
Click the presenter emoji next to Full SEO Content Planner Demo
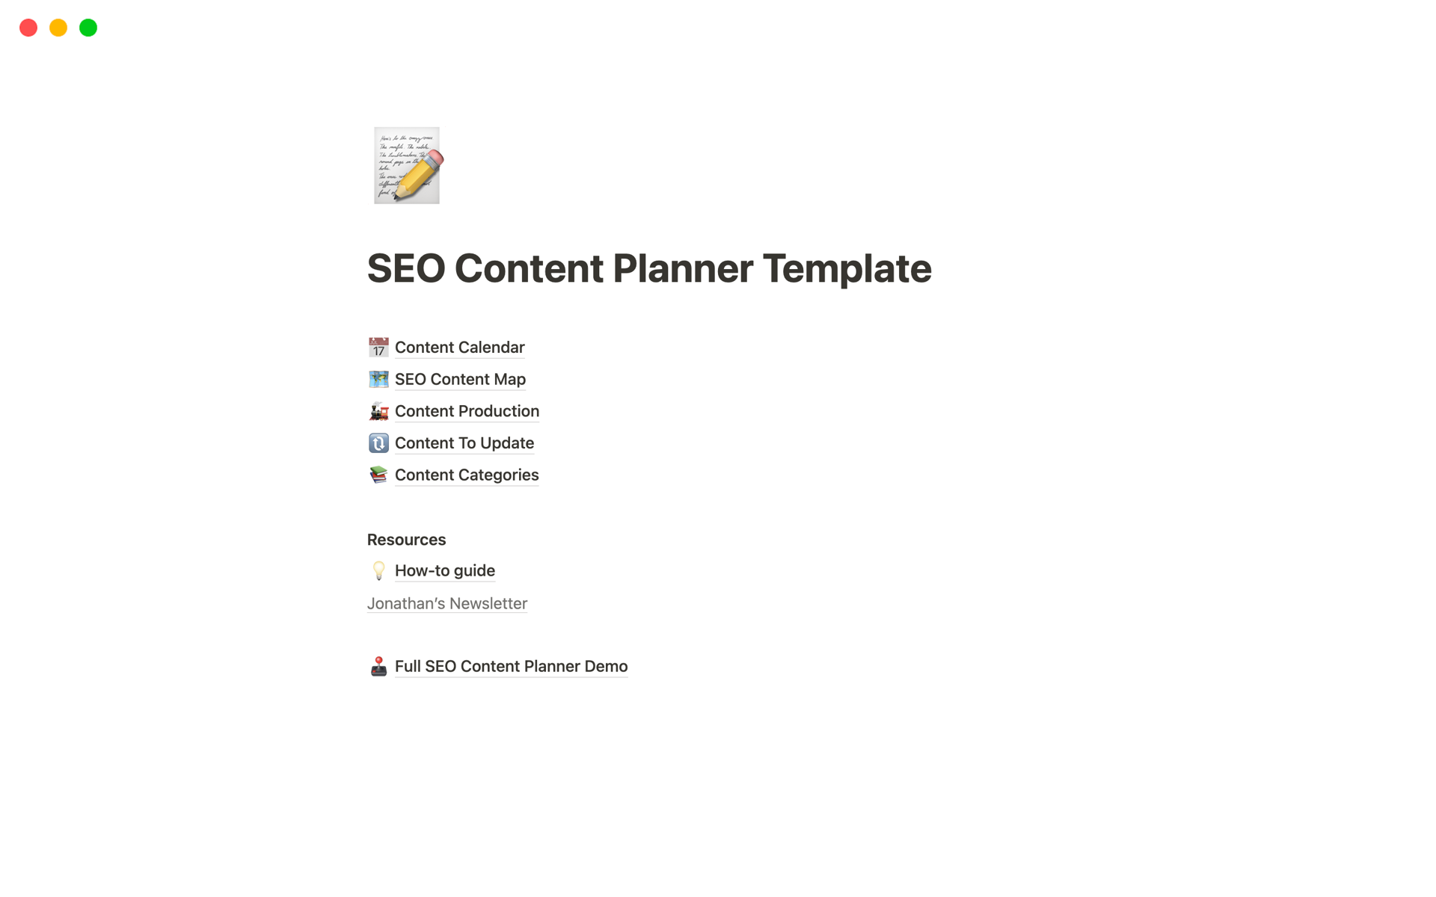click(x=379, y=665)
